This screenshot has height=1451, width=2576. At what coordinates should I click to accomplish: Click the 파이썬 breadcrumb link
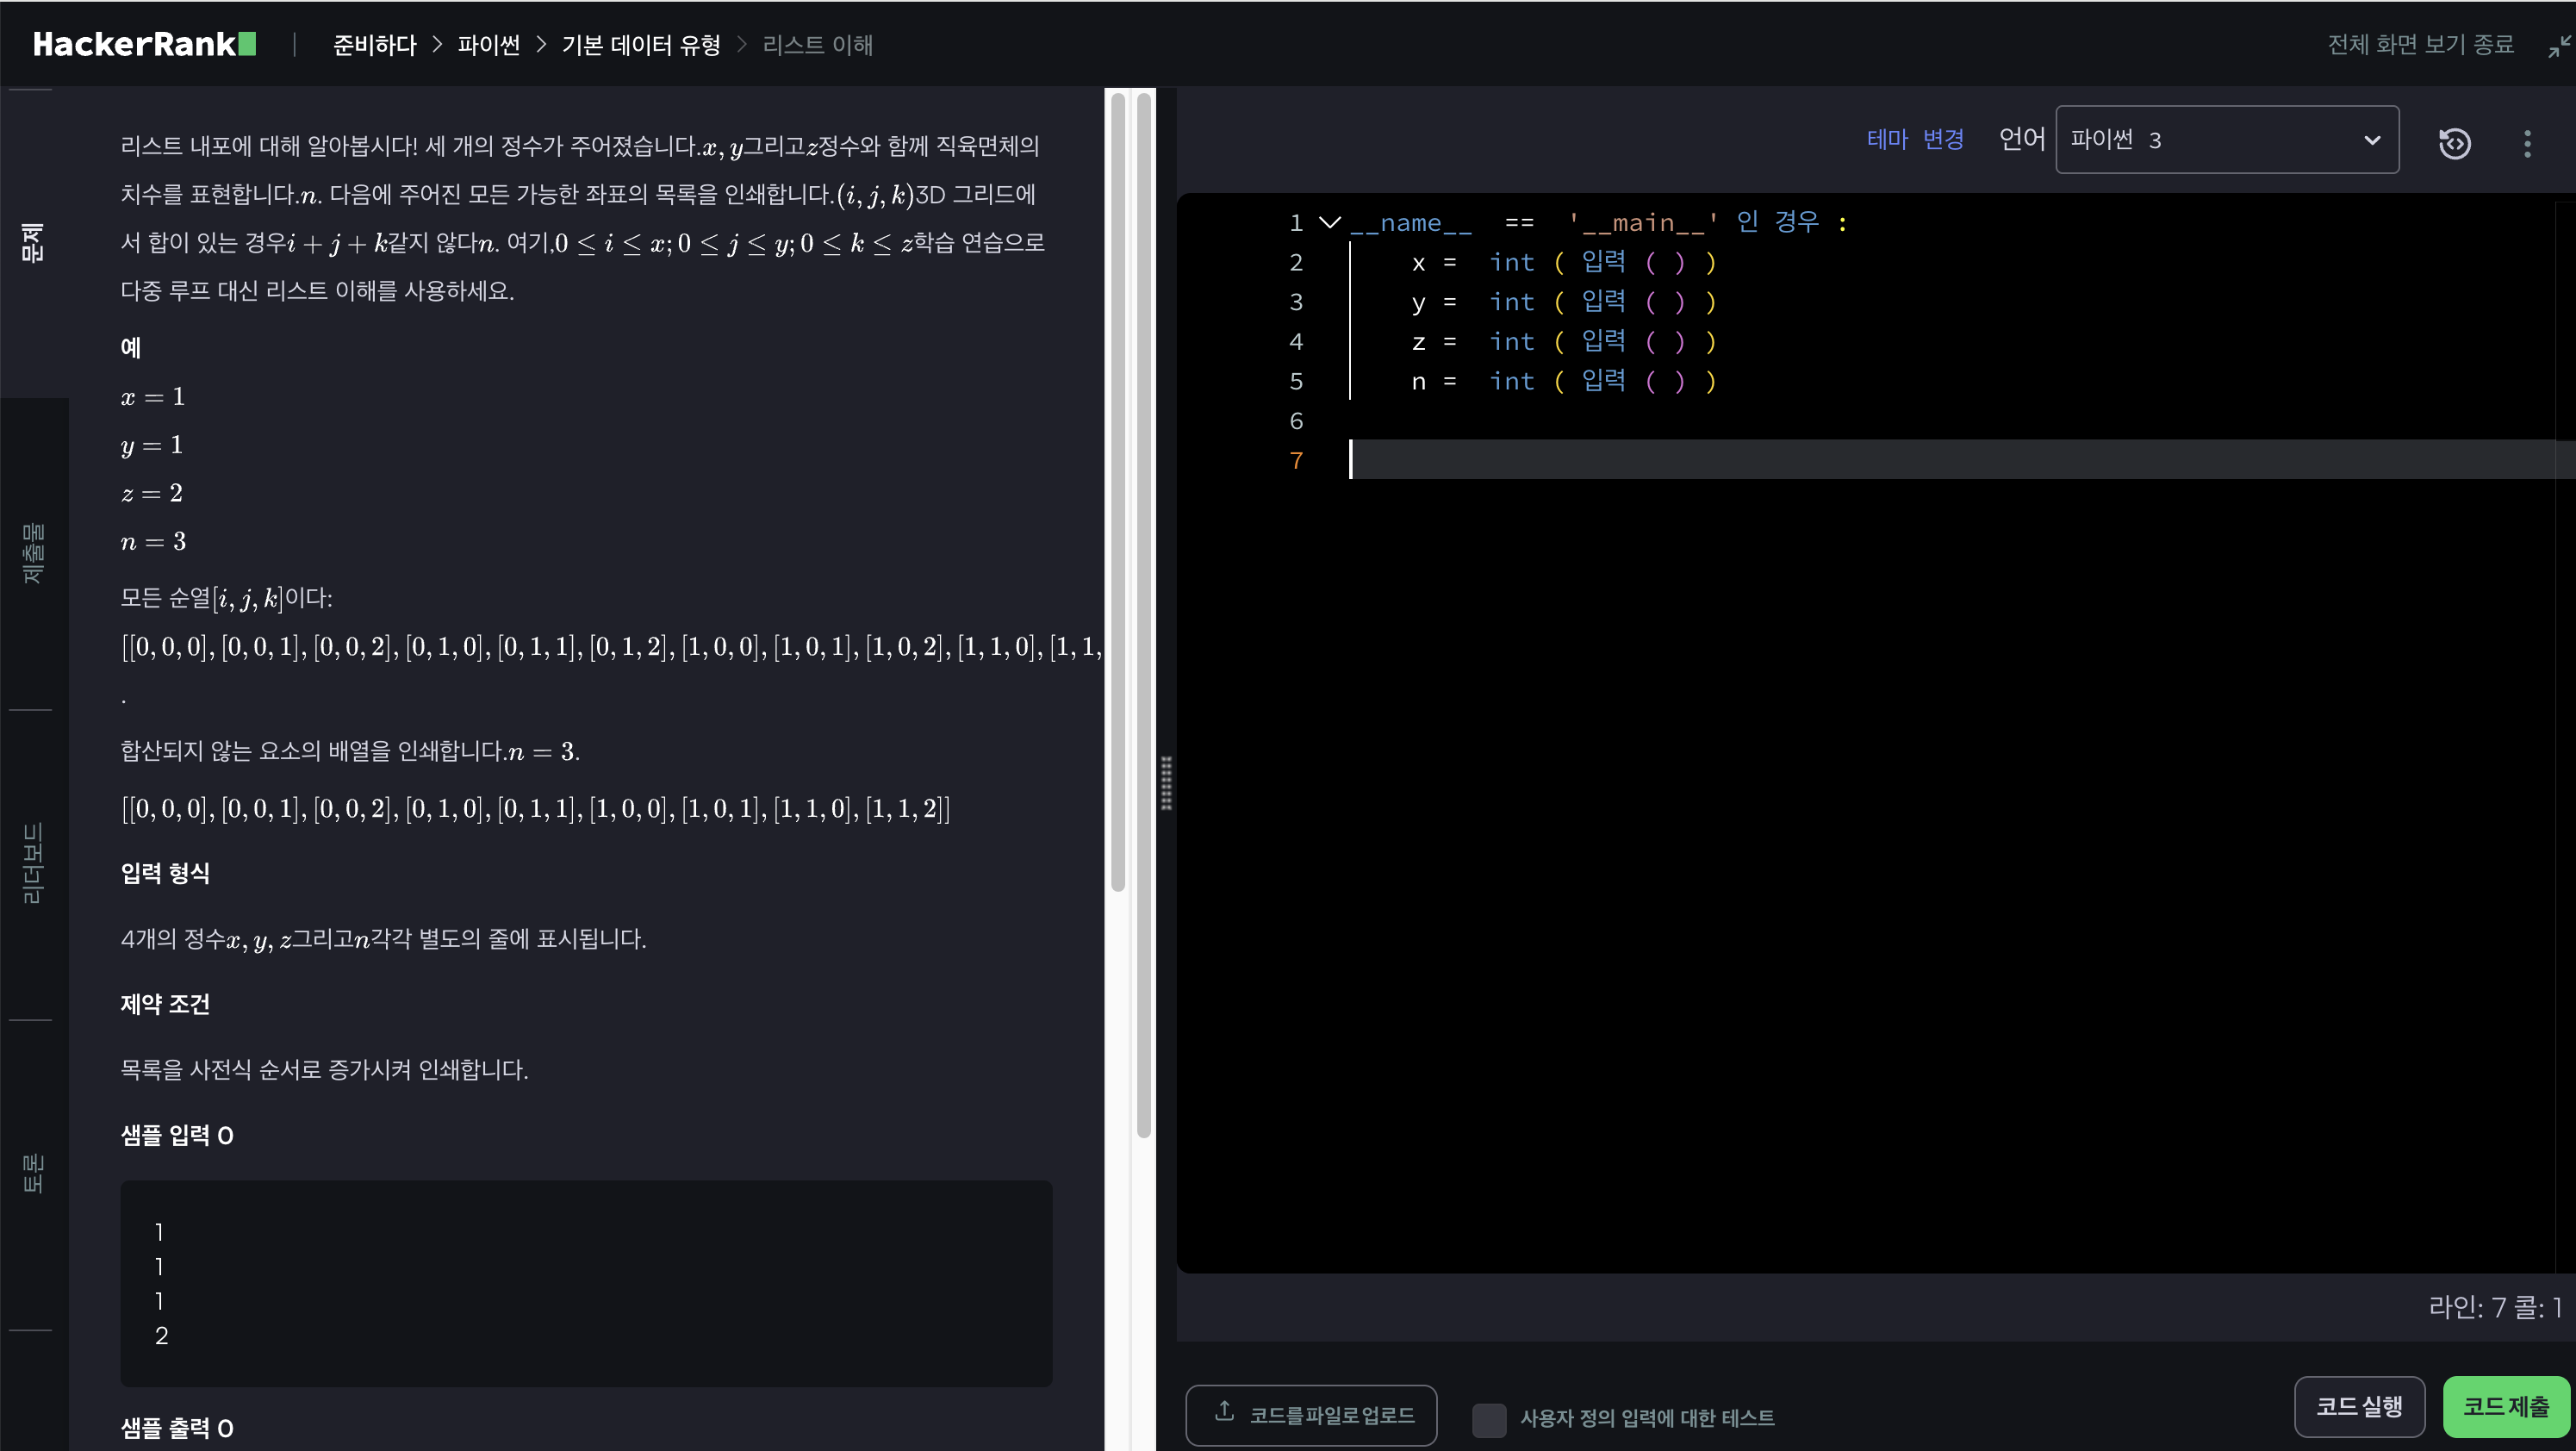(488, 45)
